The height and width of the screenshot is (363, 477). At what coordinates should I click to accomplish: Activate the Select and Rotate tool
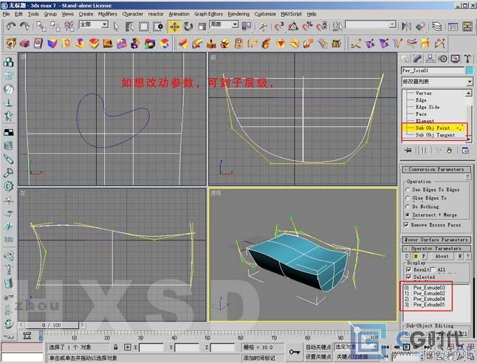pyautogui.click(x=188, y=27)
